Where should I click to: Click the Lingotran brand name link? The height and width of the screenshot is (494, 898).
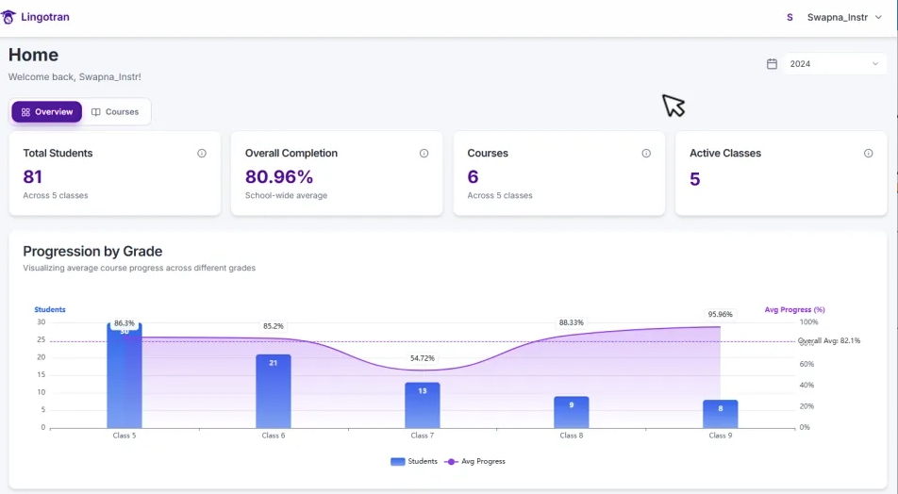point(44,17)
